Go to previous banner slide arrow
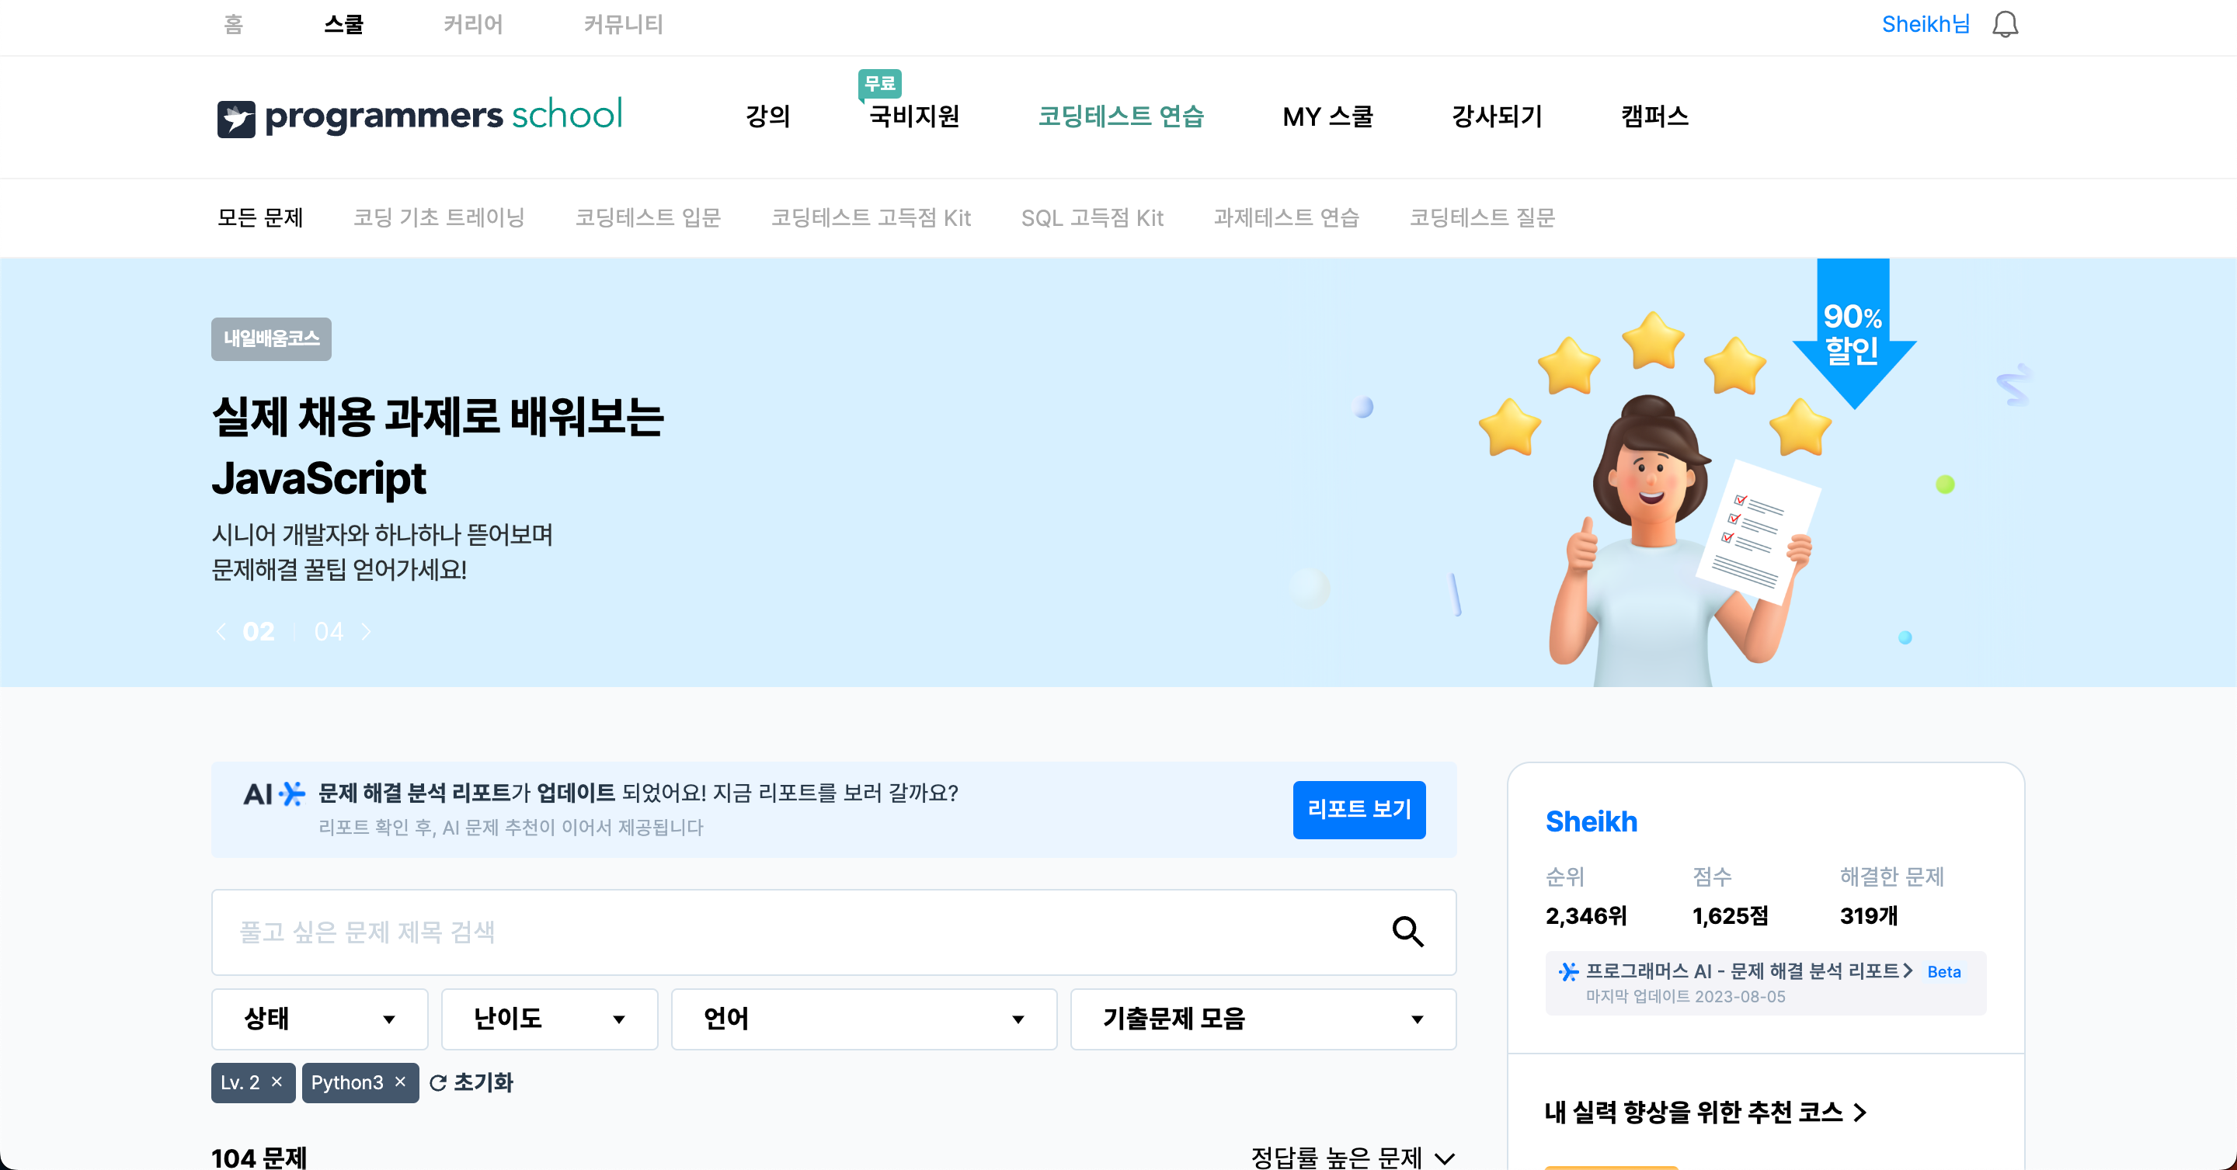This screenshot has width=2237, height=1170. (221, 631)
